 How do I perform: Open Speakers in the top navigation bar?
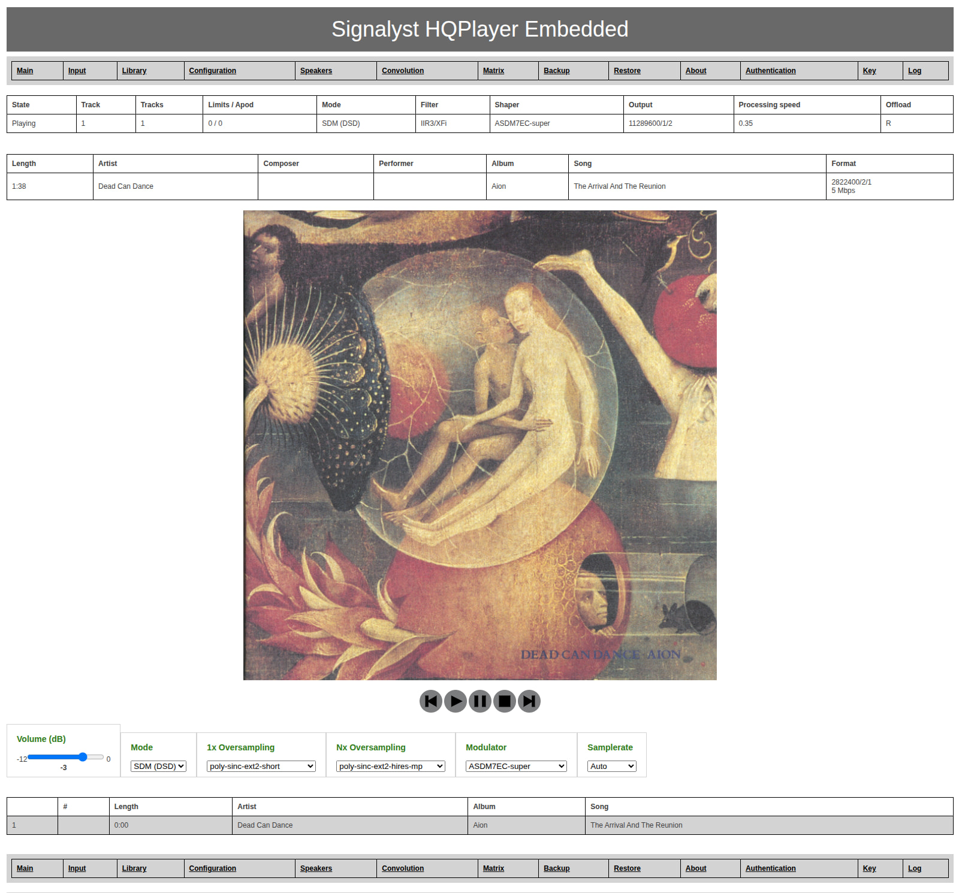click(x=316, y=71)
